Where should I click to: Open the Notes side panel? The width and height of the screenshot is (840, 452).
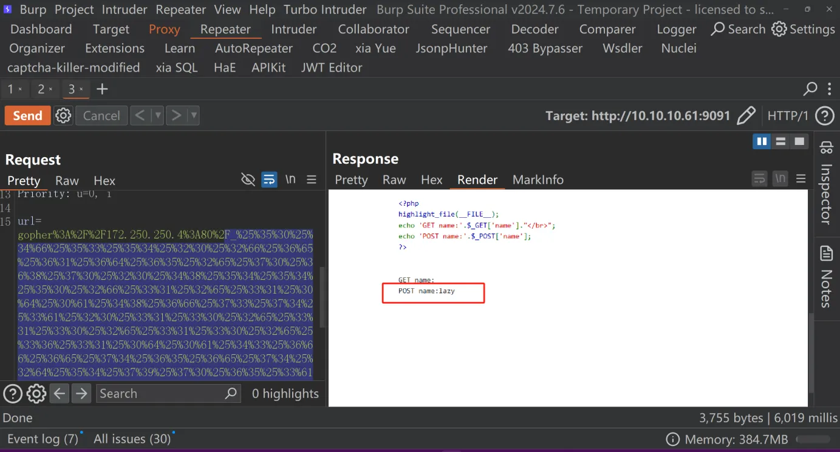click(826, 276)
